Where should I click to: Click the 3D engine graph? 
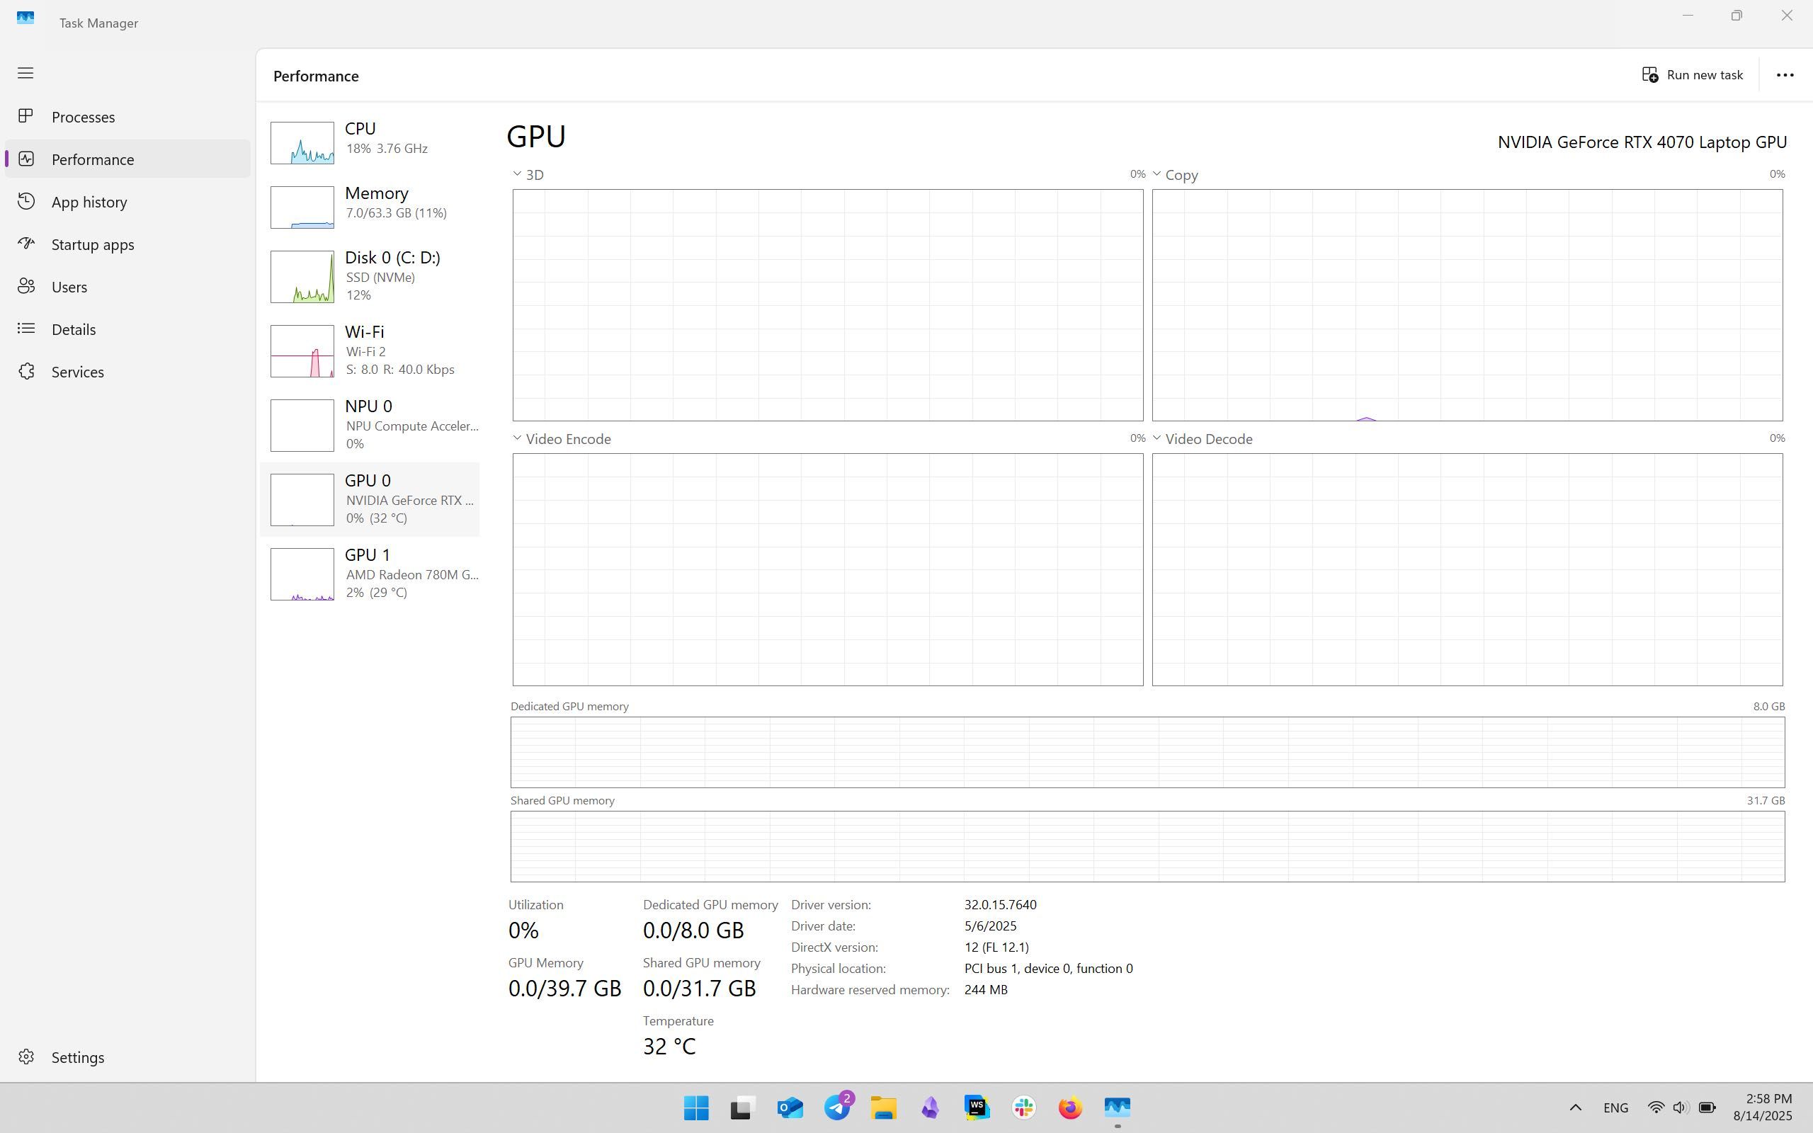(x=828, y=305)
